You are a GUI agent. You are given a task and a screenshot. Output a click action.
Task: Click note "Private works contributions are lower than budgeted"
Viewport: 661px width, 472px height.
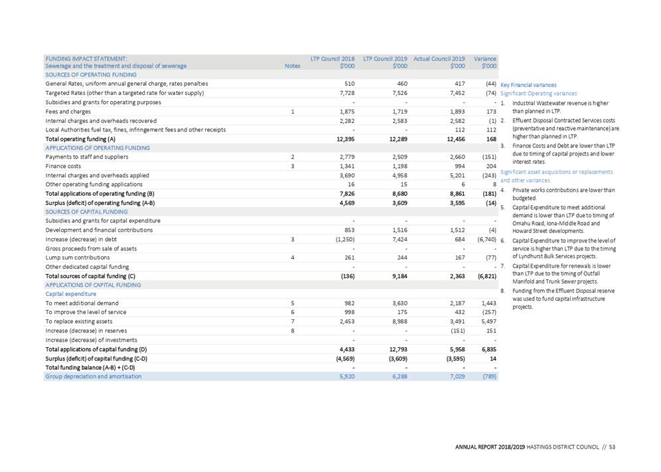[563, 194]
